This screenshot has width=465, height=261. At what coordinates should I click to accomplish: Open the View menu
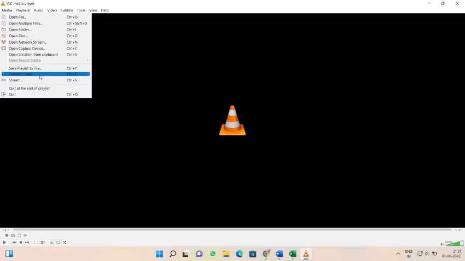click(x=93, y=10)
